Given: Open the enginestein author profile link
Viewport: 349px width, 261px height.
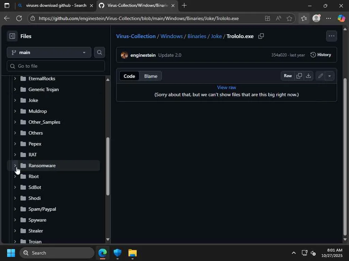Looking at the screenshot, I should click(143, 55).
